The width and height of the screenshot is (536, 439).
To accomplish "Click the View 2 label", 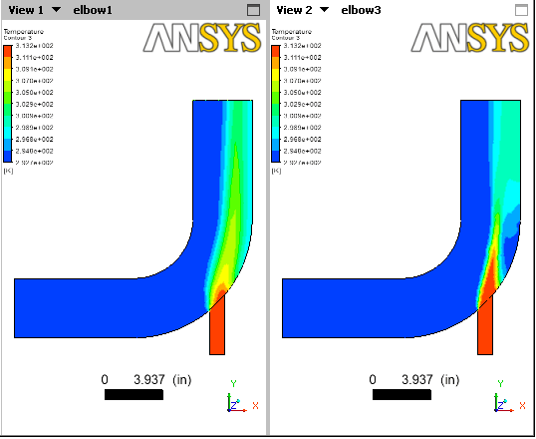I will (294, 10).
